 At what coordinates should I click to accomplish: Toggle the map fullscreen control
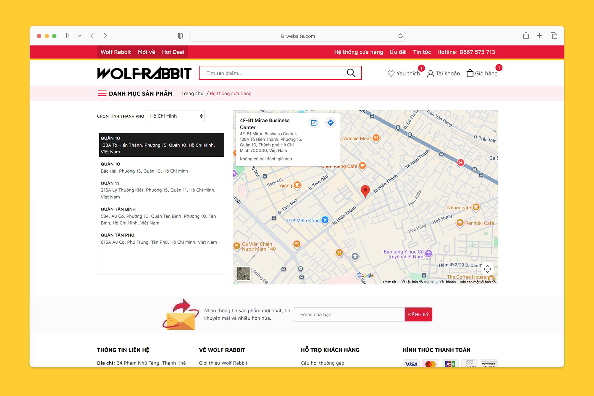coord(487,269)
